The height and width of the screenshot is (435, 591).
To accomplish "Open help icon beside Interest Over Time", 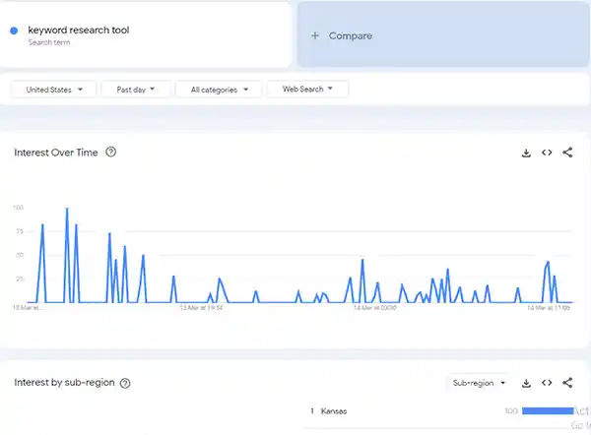I will (x=111, y=153).
